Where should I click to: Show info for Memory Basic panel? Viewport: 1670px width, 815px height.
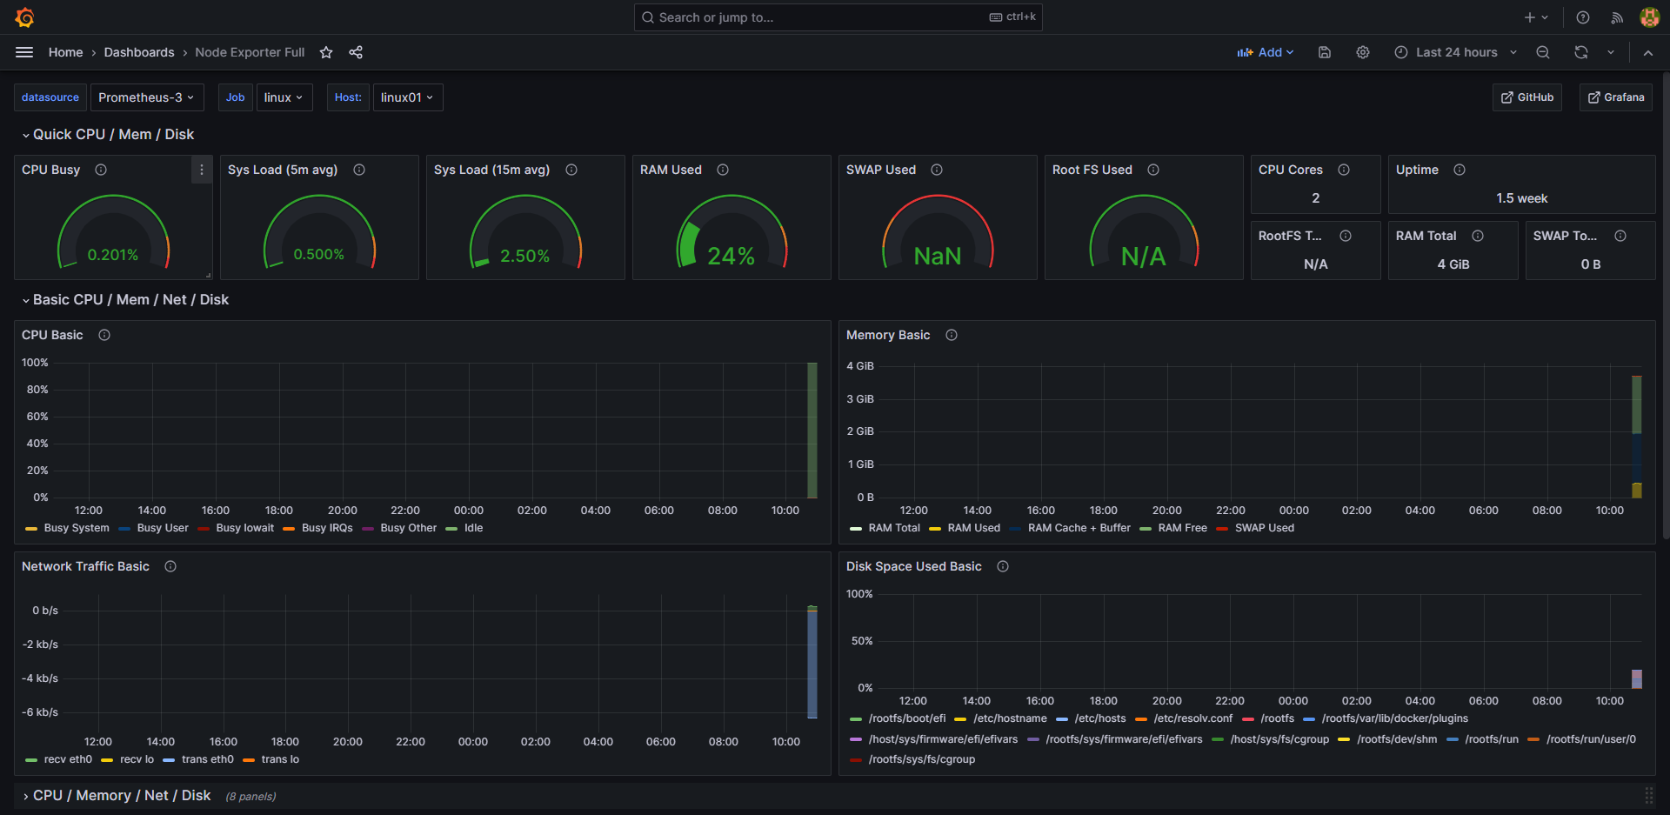tap(952, 335)
